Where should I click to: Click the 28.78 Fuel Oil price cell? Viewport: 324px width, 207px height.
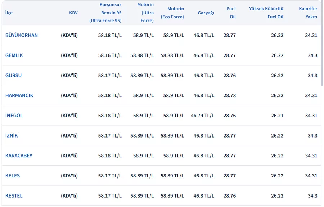coord(230,96)
